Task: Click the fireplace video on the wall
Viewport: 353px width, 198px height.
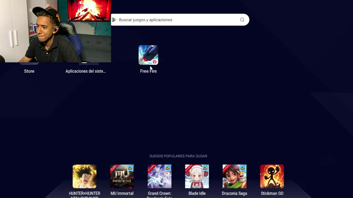Action: tap(89, 10)
